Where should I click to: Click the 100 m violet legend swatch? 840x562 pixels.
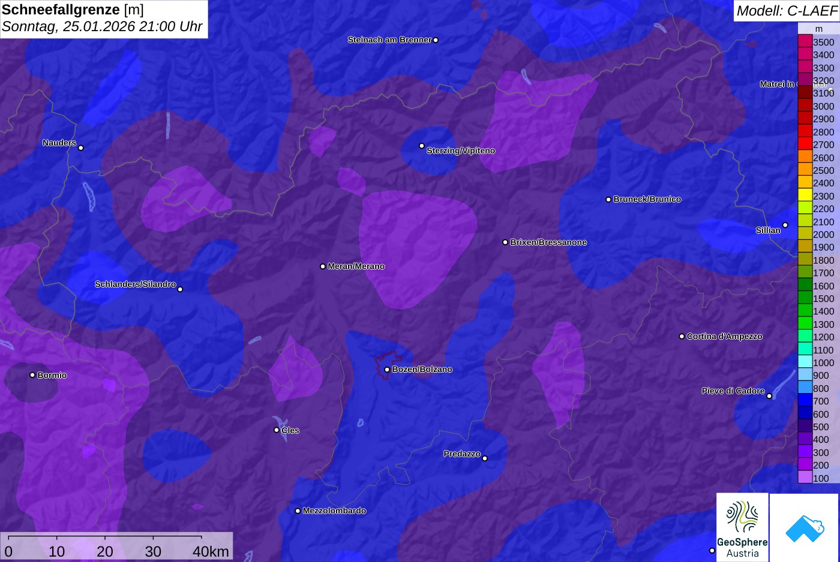point(805,478)
